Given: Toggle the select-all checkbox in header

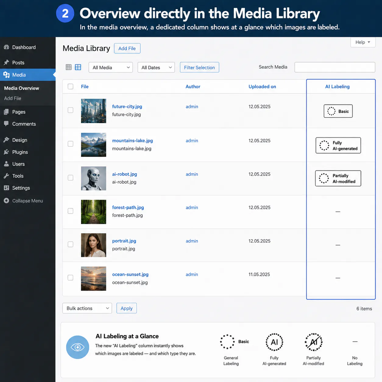Looking at the screenshot, I should point(70,87).
